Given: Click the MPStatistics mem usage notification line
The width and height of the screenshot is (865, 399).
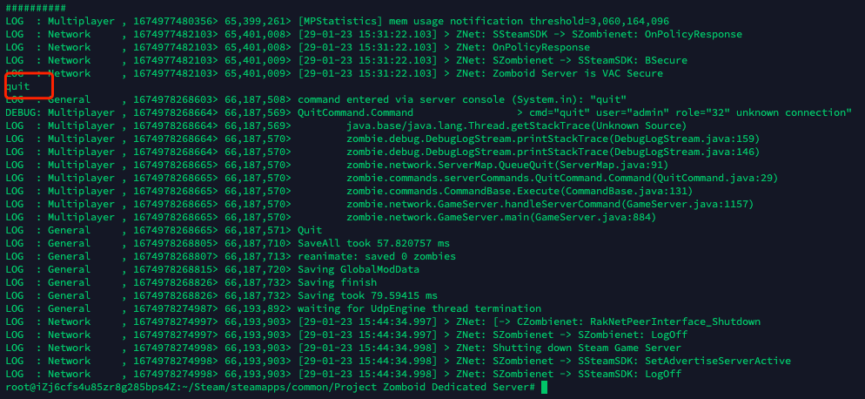Looking at the screenshot, I should tap(337, 21).
